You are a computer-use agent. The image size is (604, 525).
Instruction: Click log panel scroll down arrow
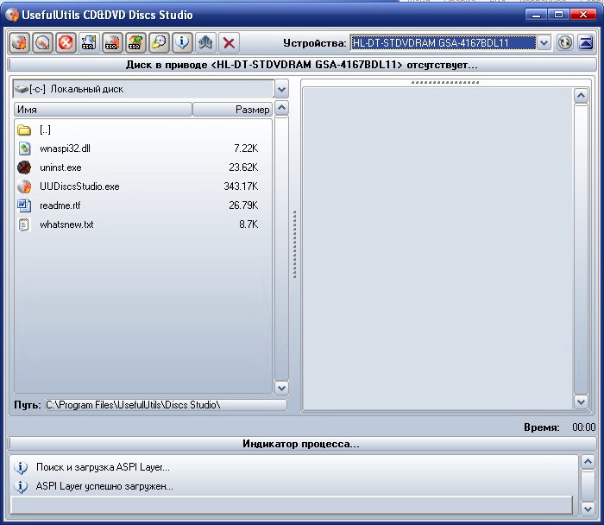click(x=588, y=509)
